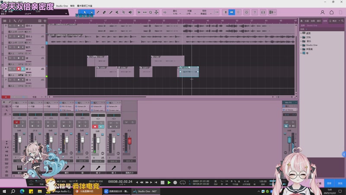The image size is (346, 195).
Task: Select the highlighted clip on track 6
Action: tap(189, 72)
